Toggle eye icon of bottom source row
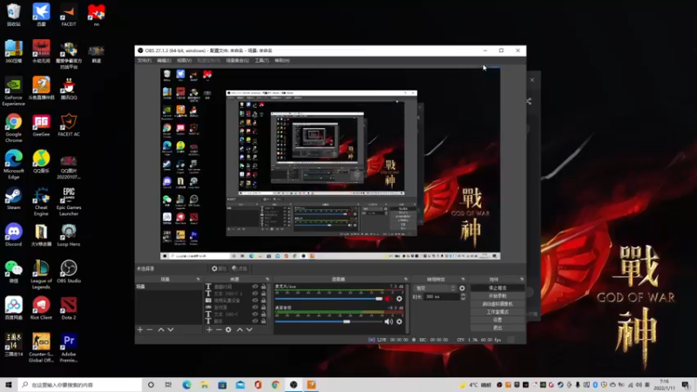697x392 pixels. [x=255, y=321]
